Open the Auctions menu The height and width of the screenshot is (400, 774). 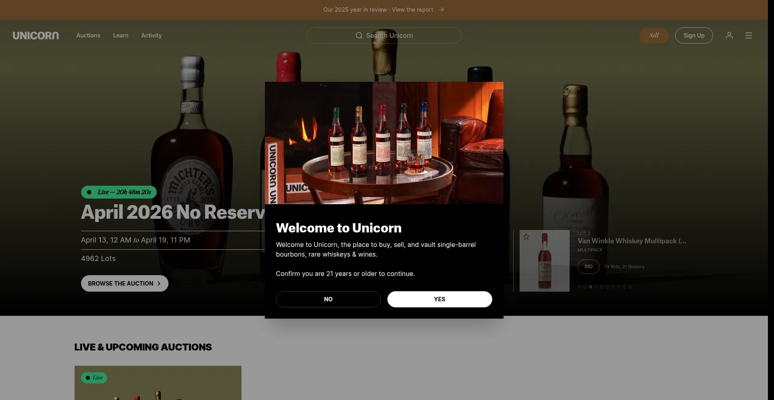point(88,35)
